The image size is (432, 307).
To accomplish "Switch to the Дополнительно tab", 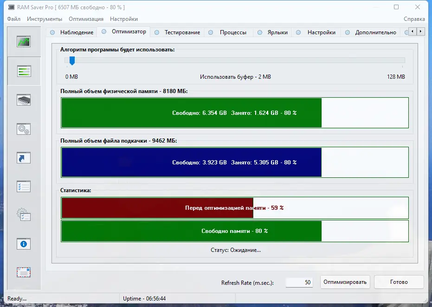I will pos(371,32).
